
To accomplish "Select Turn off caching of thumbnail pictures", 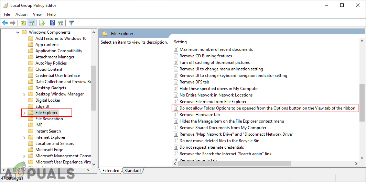I will 215,62.
